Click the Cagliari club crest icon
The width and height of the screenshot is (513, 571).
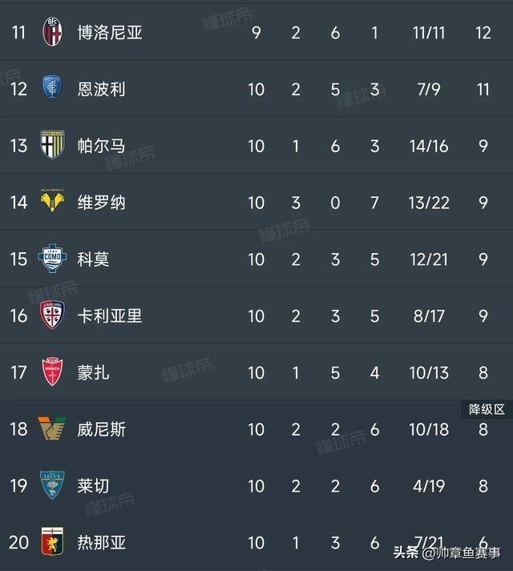(53, 316)
